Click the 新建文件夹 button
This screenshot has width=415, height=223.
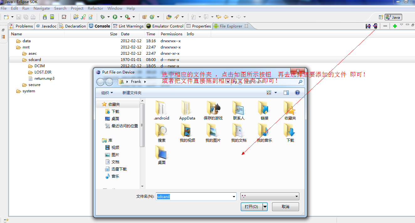click(132, 93)
